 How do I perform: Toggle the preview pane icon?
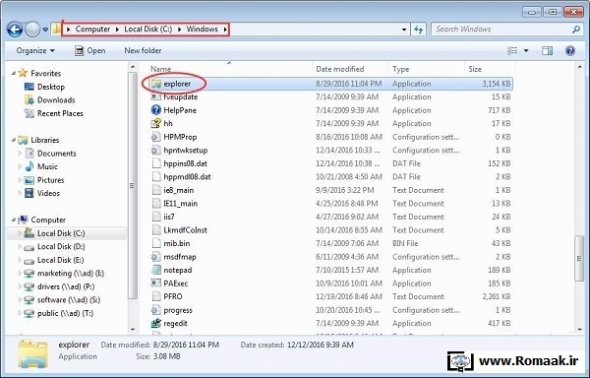coord(547,50)
